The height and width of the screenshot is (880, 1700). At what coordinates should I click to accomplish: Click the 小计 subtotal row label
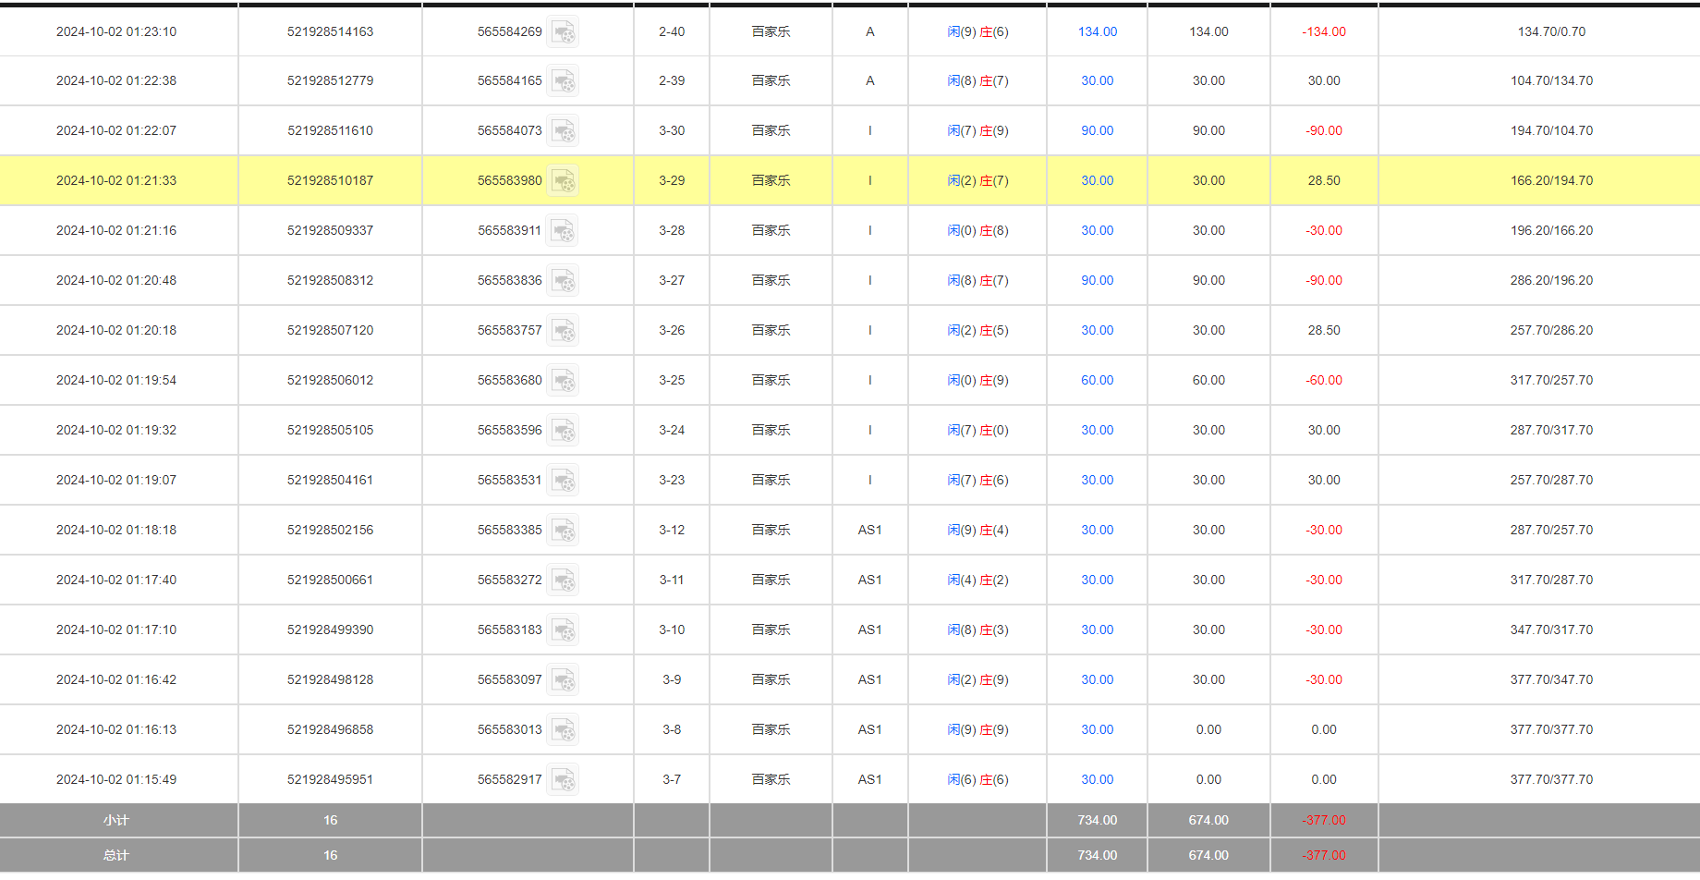coord(116,821)
